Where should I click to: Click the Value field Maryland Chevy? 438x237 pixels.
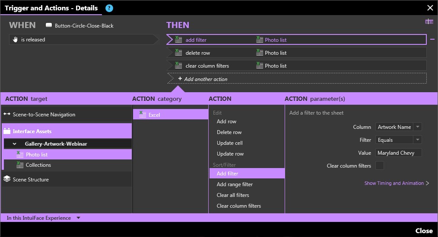pyautogui.click(x=398, y=153)
